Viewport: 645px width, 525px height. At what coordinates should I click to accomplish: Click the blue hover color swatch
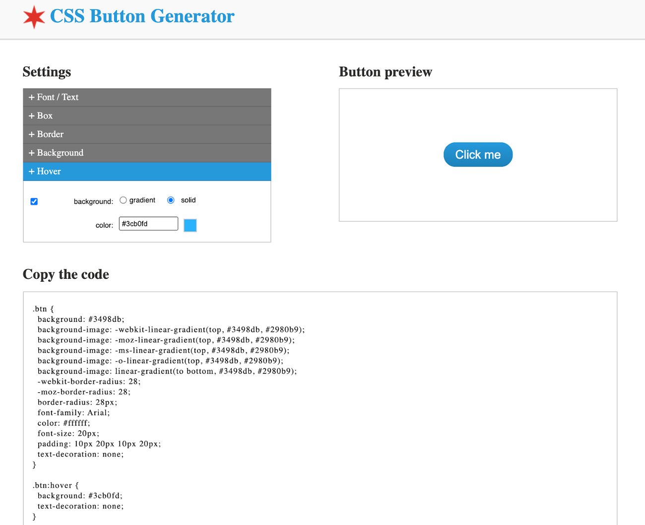click(190, 225)
